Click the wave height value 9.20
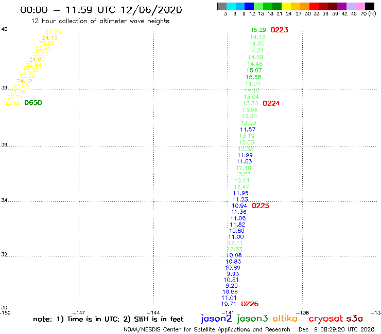 click(x=232, y=286)
